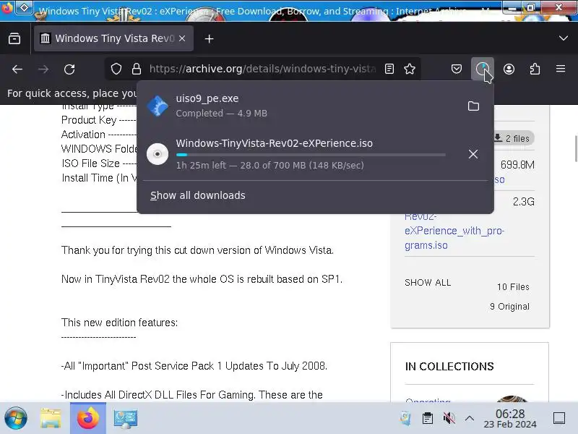Open eXPerience_with_programs.iso link
The height and width of the screenshot is (434, 578).
(x=454, y=231)
